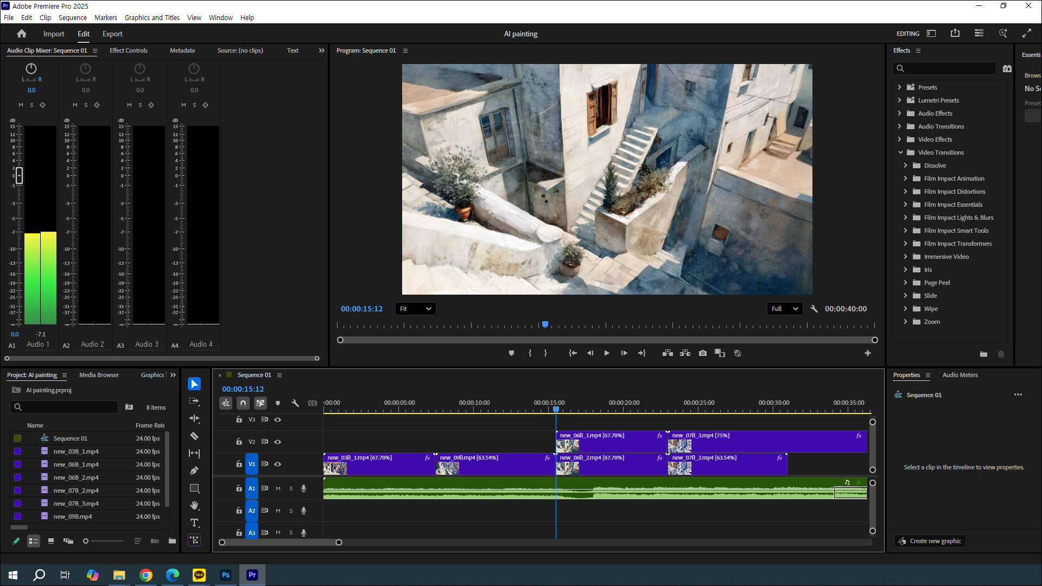Click Create new graphic button
1042x586 pixels.
pos(930,541)
